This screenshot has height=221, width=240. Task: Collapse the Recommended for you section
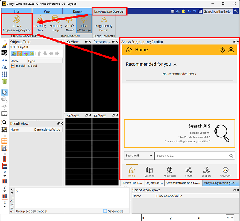(x=175, y=64)
